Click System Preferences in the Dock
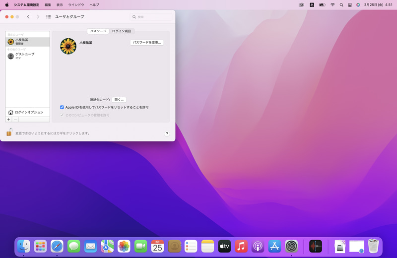Image resolution: width=397 pixels, height=258 pixels. 291,246
